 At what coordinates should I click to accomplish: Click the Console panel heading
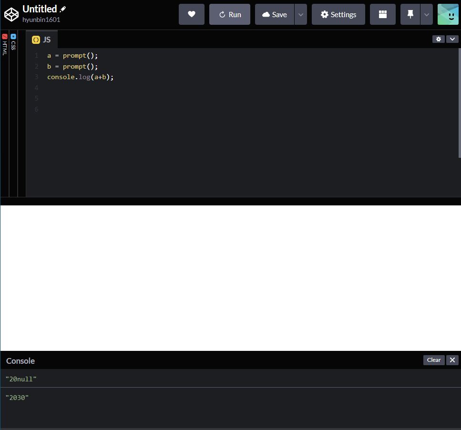(x=20, y=360)
